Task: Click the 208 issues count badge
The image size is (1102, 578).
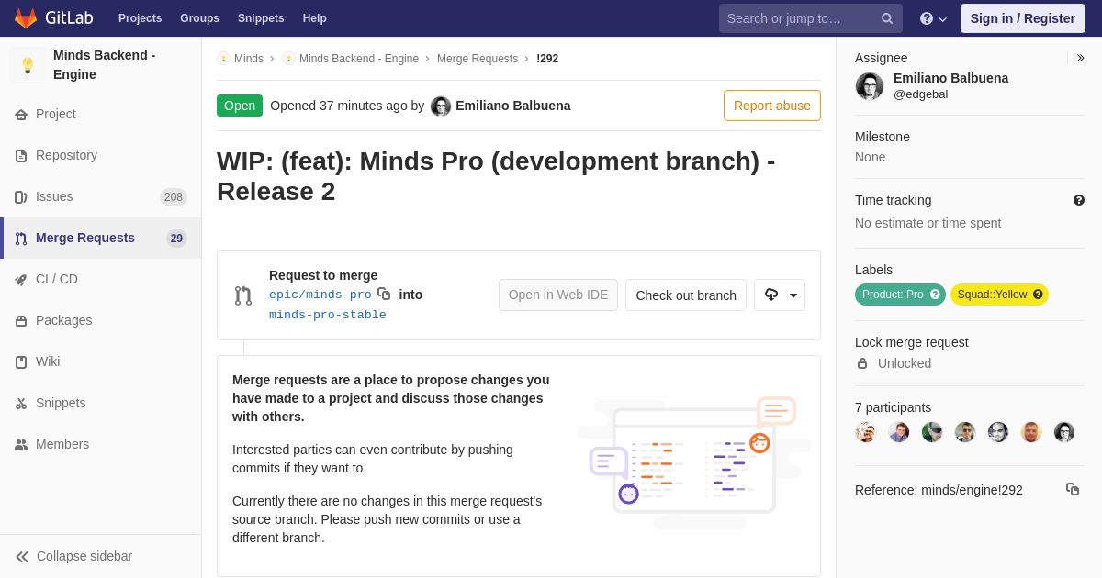Action: [174, 197]
